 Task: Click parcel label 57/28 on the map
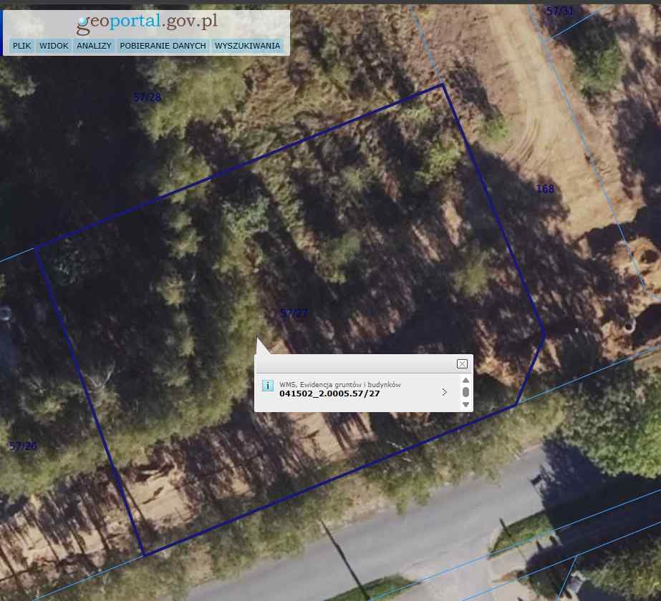pos(148,97)
